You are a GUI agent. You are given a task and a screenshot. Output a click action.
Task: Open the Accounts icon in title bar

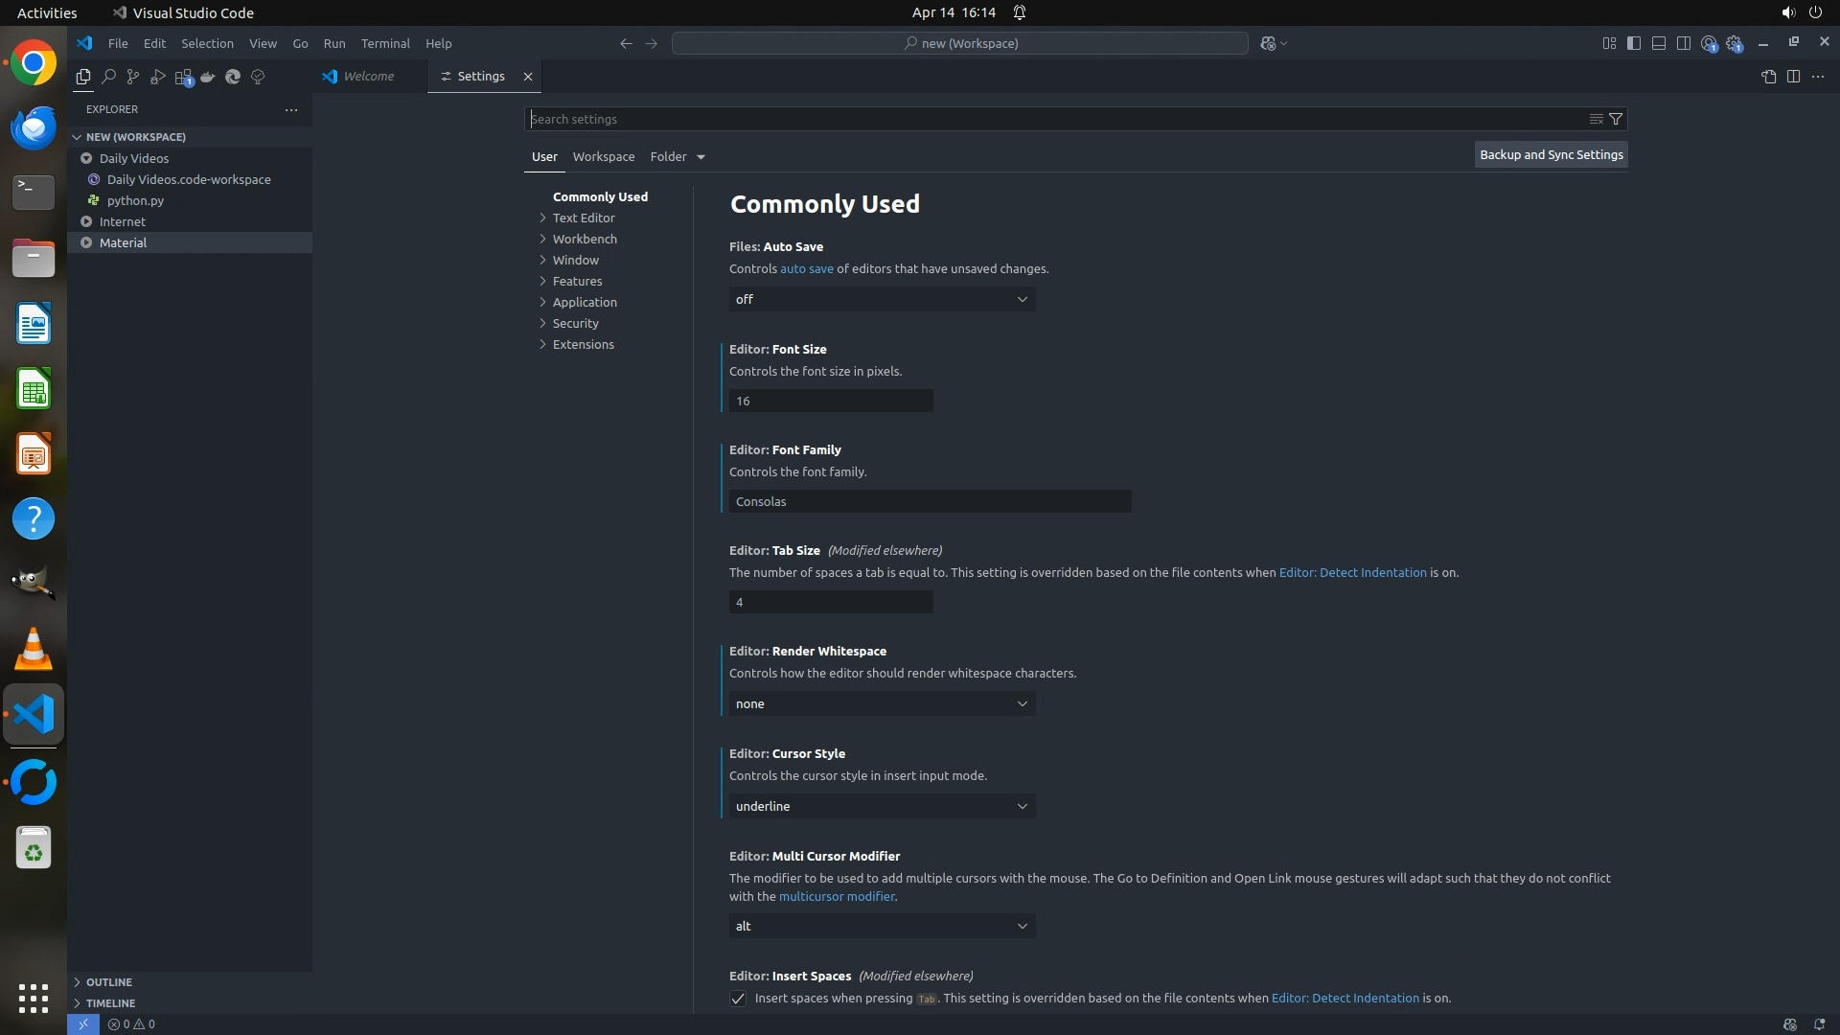pos(1709,43)
